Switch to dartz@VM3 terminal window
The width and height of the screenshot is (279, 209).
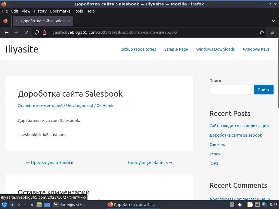69,205
